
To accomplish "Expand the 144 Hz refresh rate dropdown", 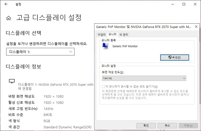I will 144,78.
